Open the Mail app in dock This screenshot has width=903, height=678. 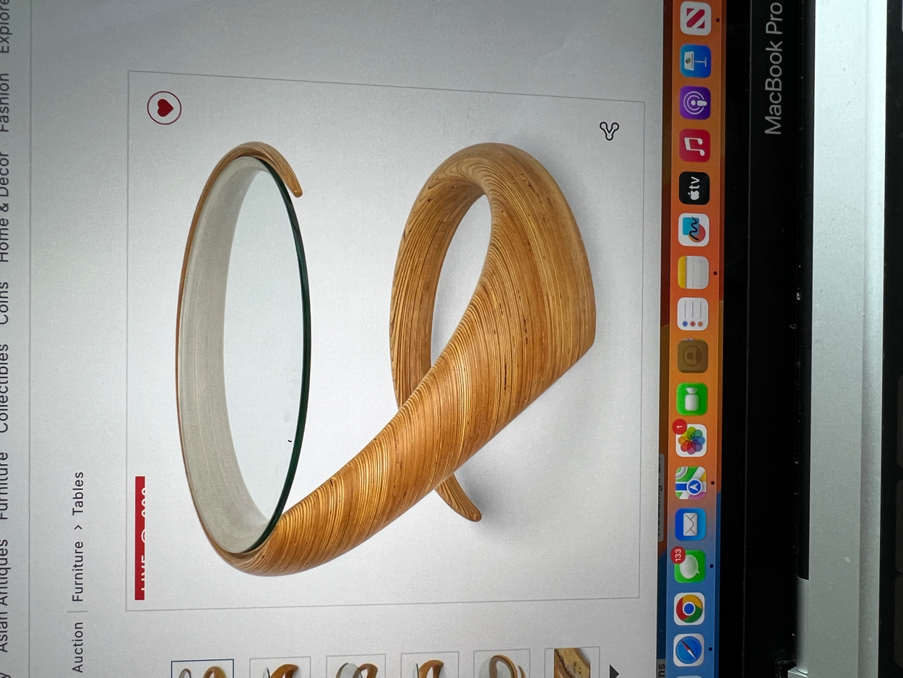(691, 525)
